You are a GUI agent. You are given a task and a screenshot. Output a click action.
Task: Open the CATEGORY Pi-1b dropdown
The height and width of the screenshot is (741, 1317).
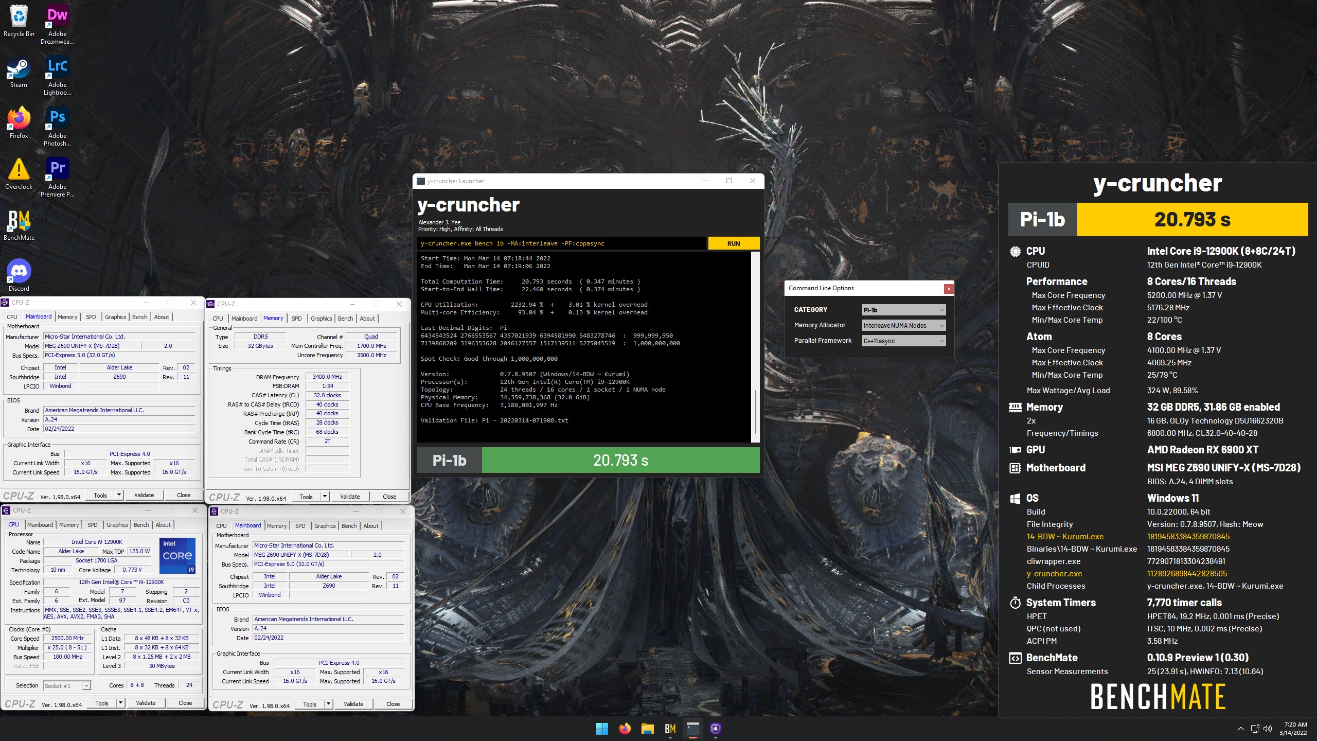903,310
